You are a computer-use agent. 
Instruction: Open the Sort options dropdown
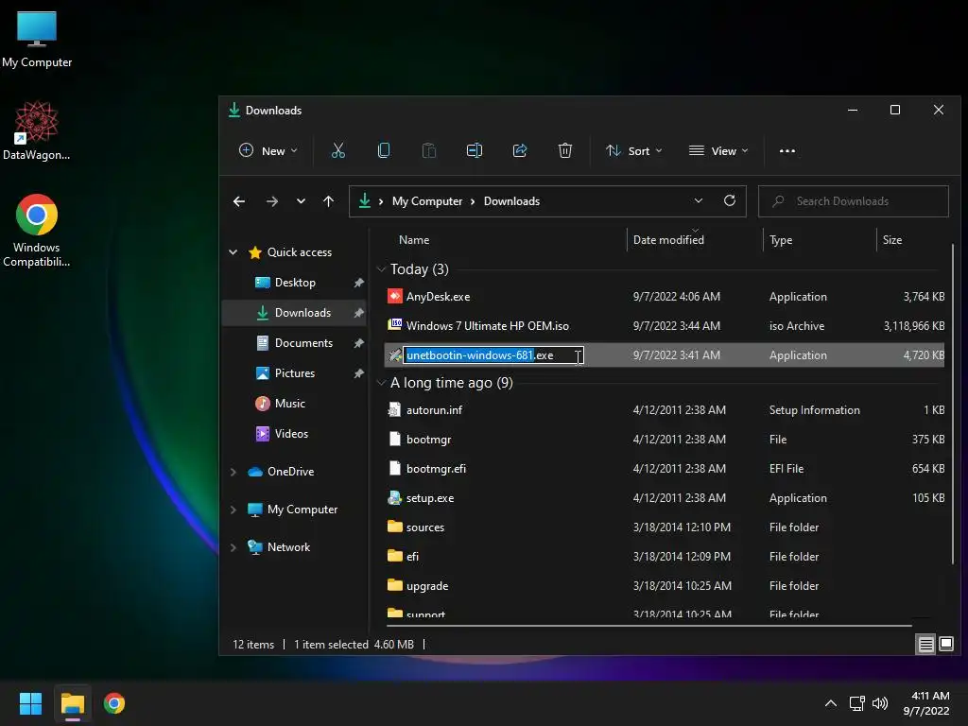pos(634,150)
